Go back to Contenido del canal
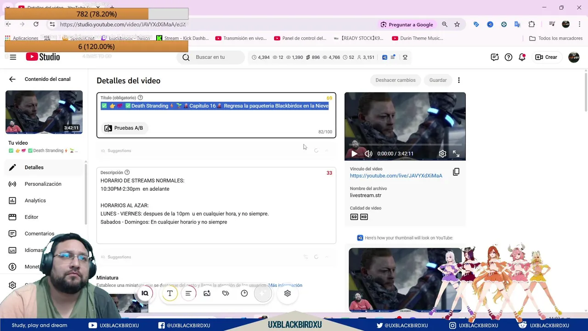 pos(12,79)
